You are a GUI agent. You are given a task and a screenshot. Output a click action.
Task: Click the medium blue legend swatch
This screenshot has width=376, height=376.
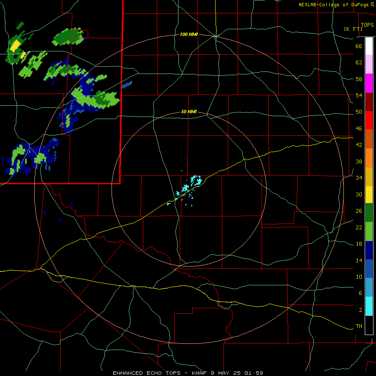pos(369,269)
